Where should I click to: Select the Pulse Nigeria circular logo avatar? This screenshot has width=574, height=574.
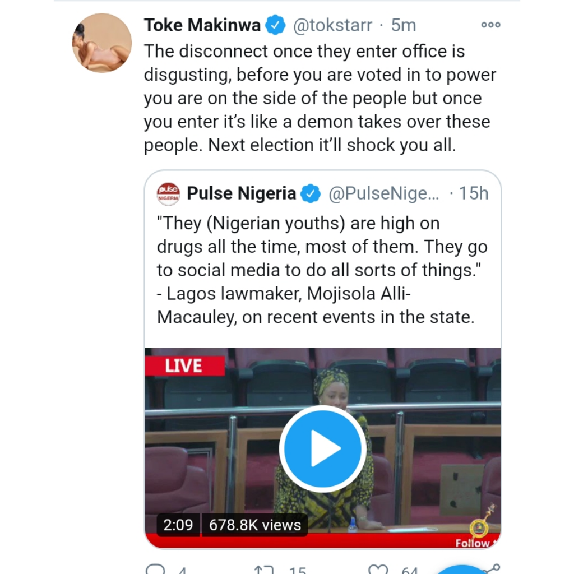pos(167,193)
